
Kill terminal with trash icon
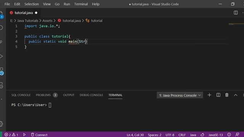pos(227,95)
